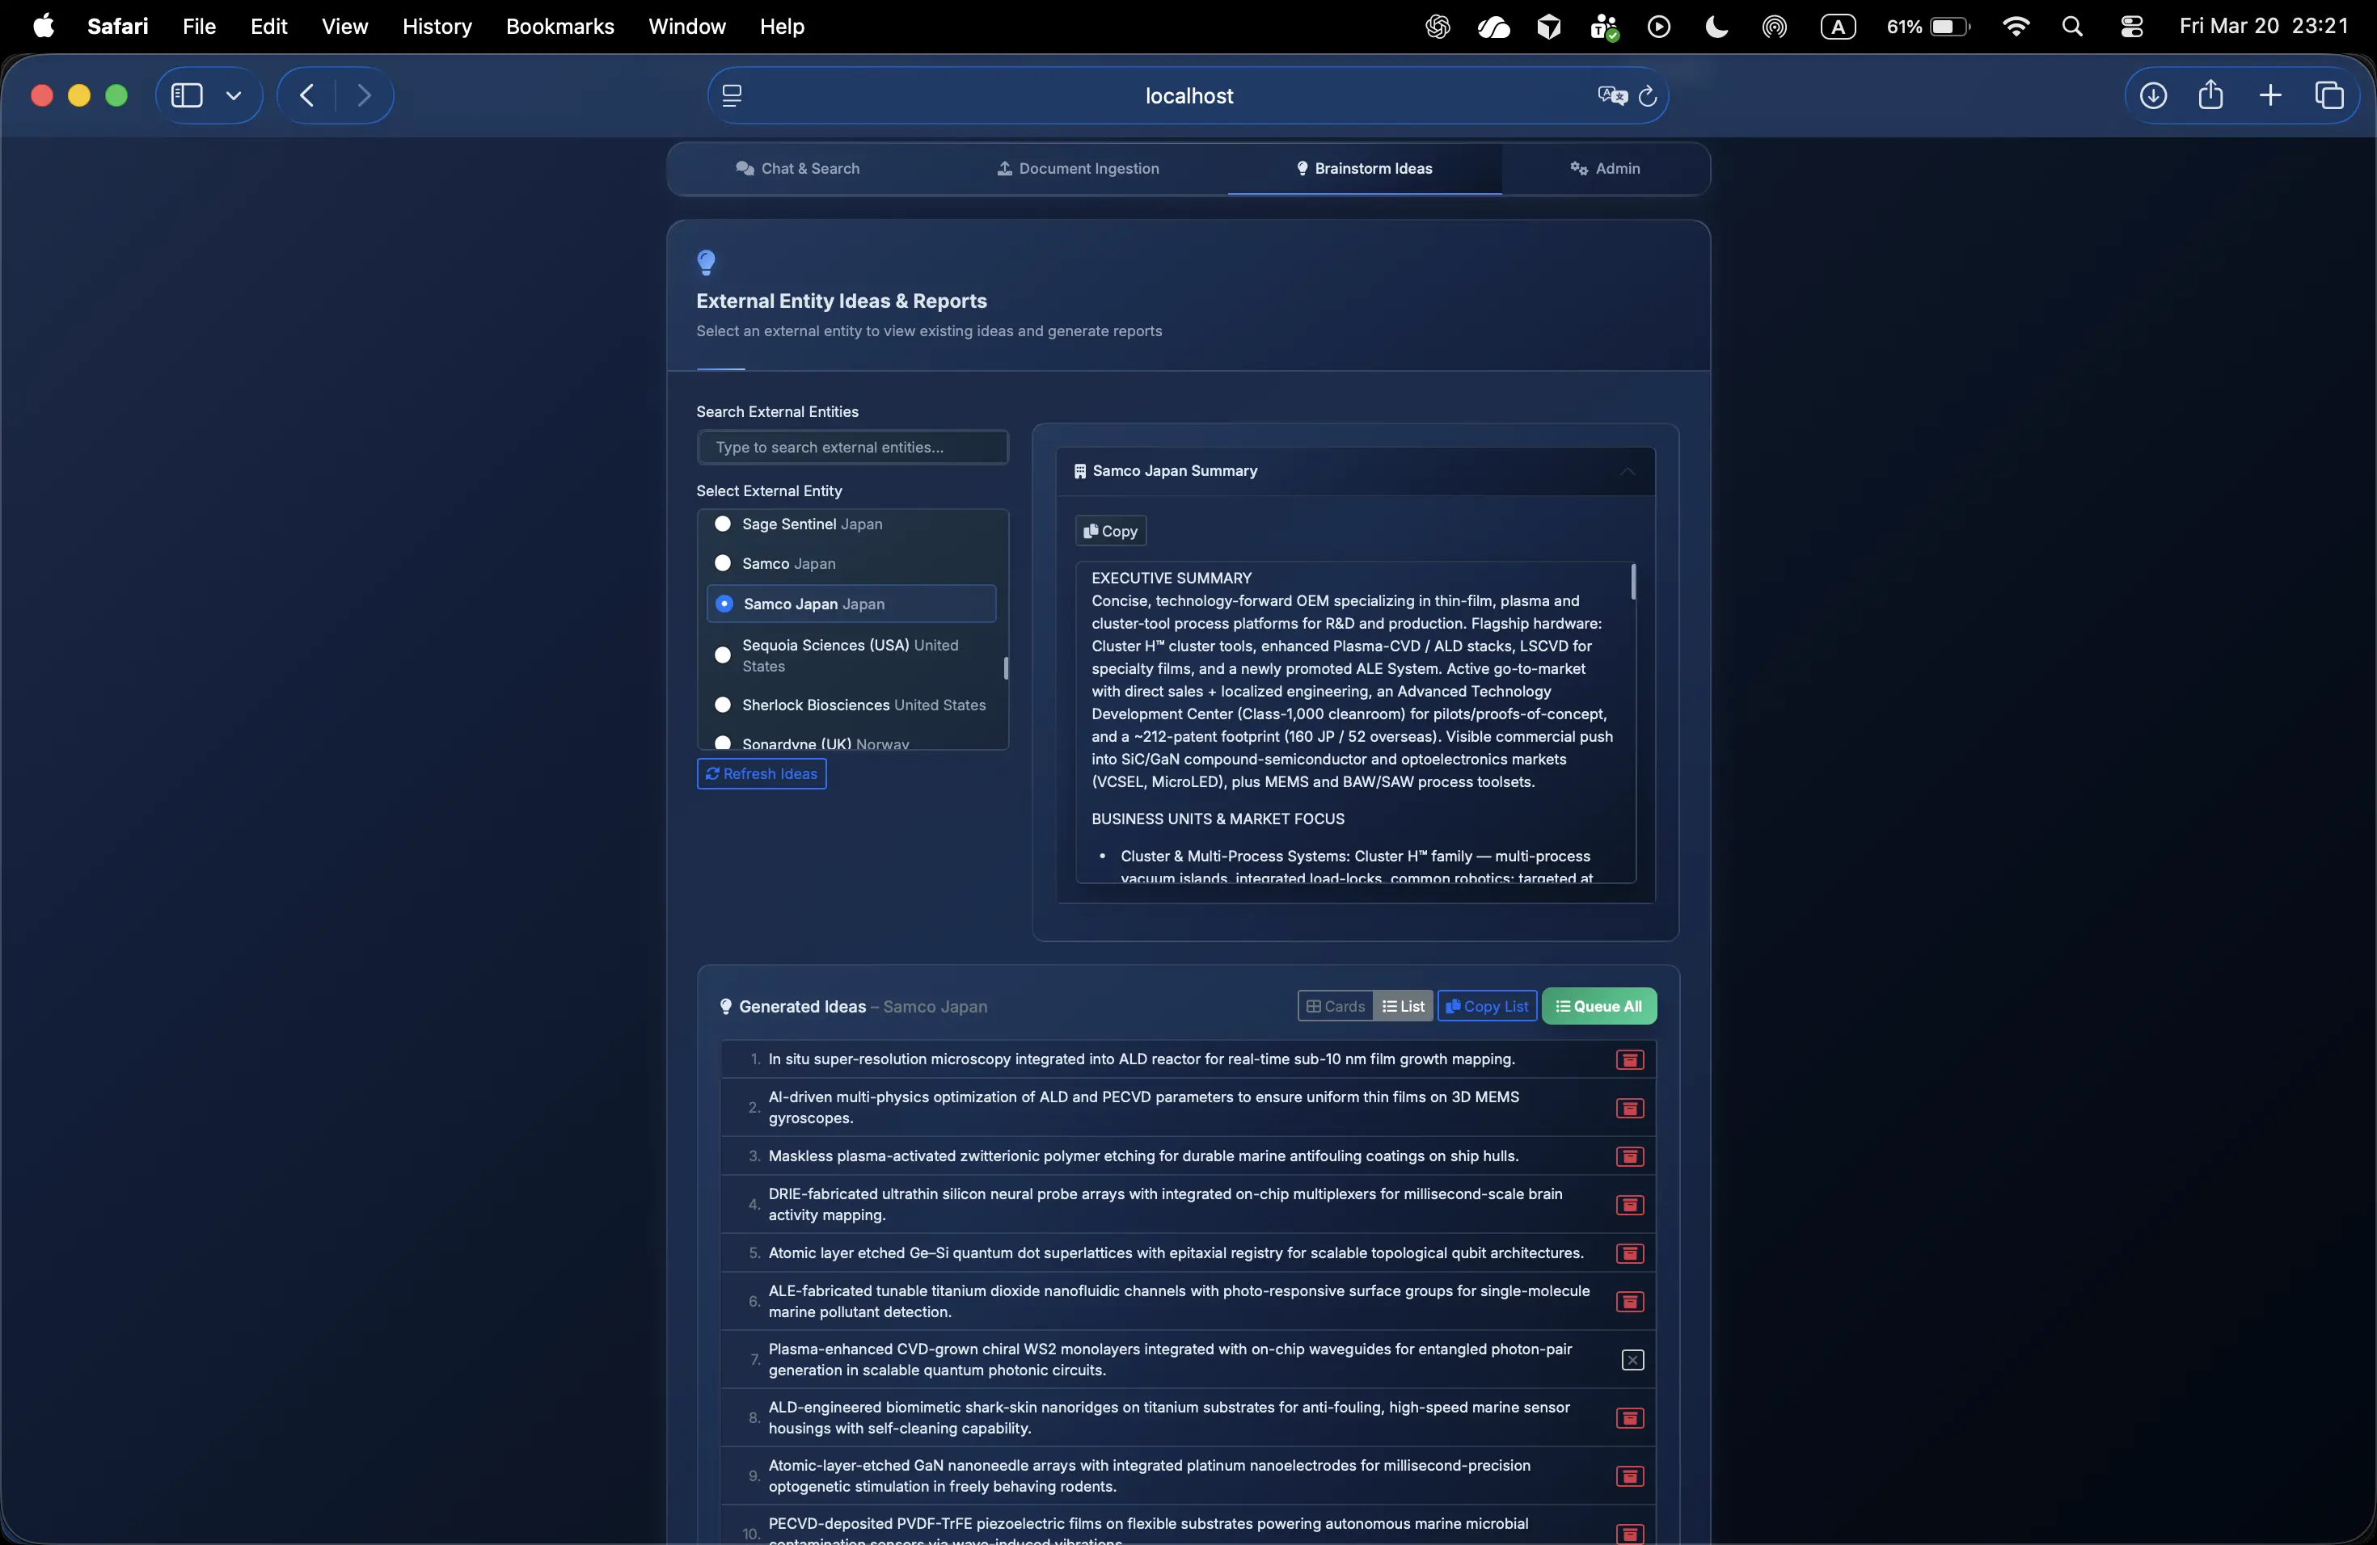Open the Safari share menu
Image resolution: width=2377 pixels, height=1545 pixels.
coord(2211,95)
